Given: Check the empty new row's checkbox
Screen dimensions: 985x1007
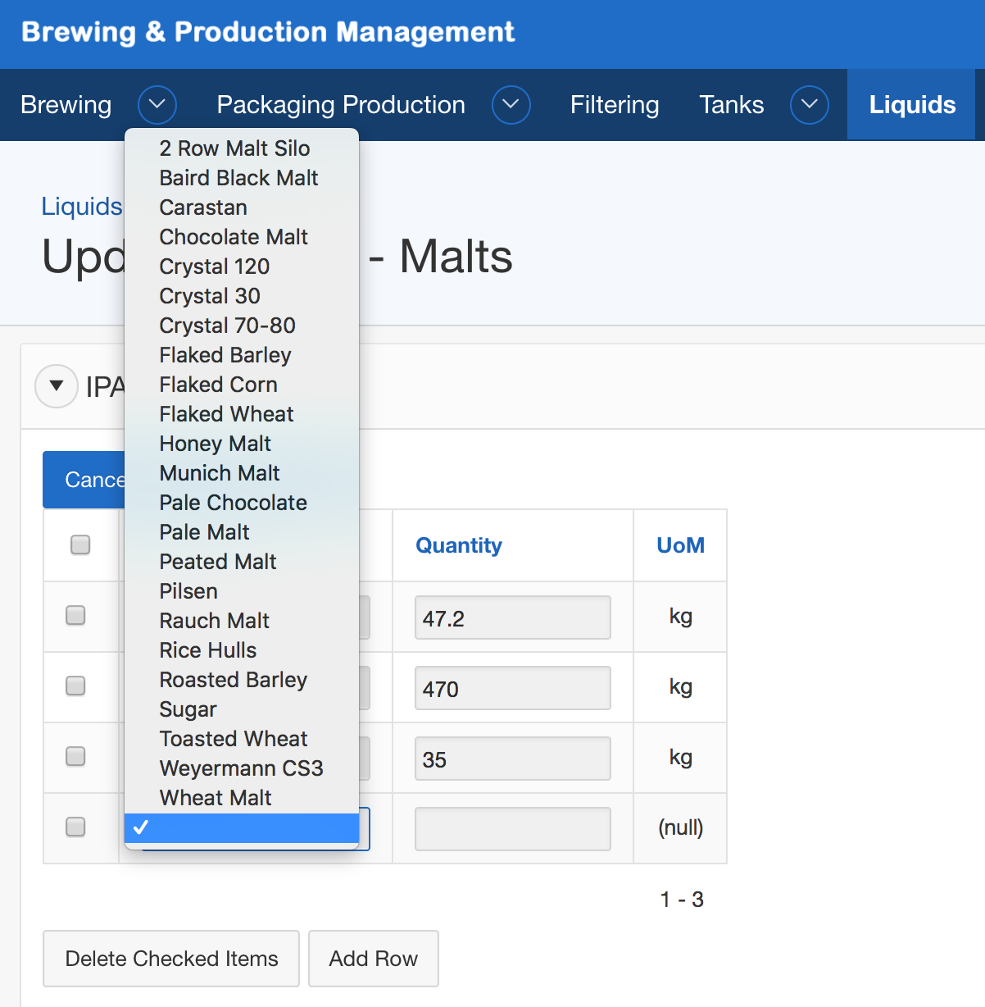Looking at the screenshot, I should pyautogui.click(x=75, y=827).
